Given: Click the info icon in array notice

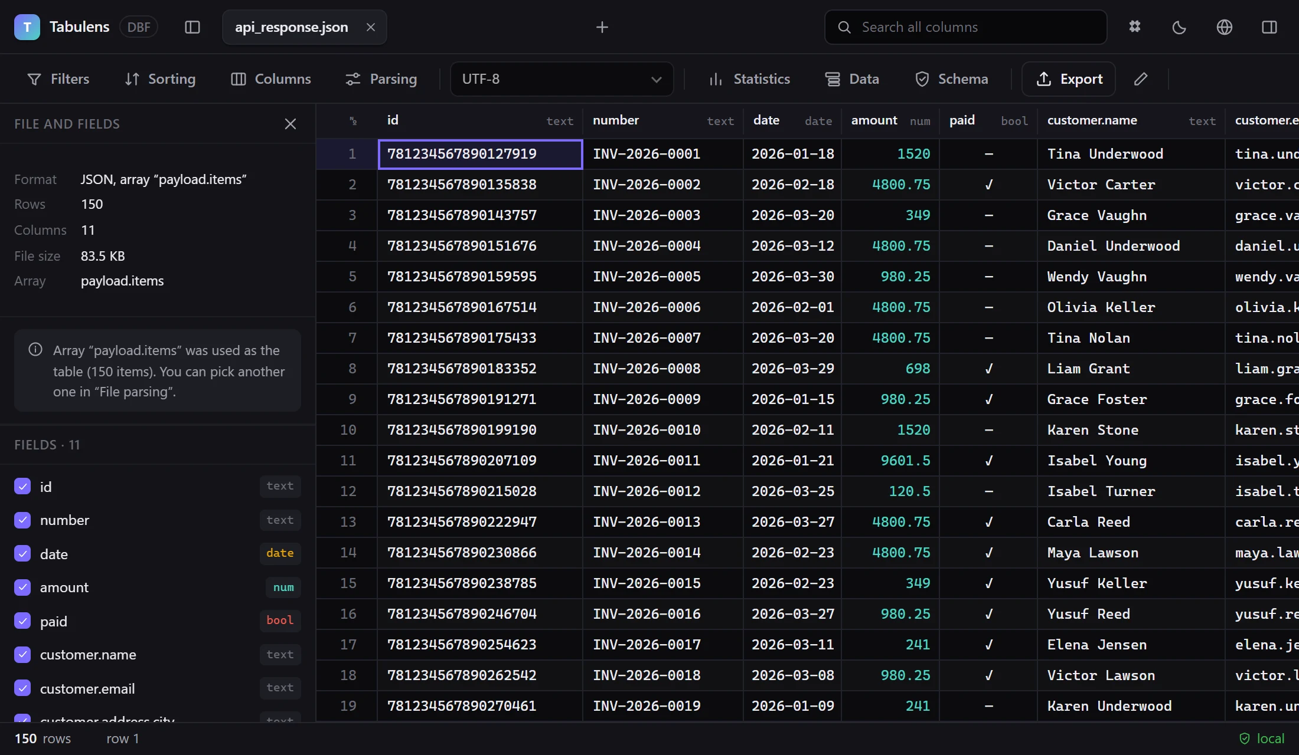Looking at the screenshot, I should 35,350.
